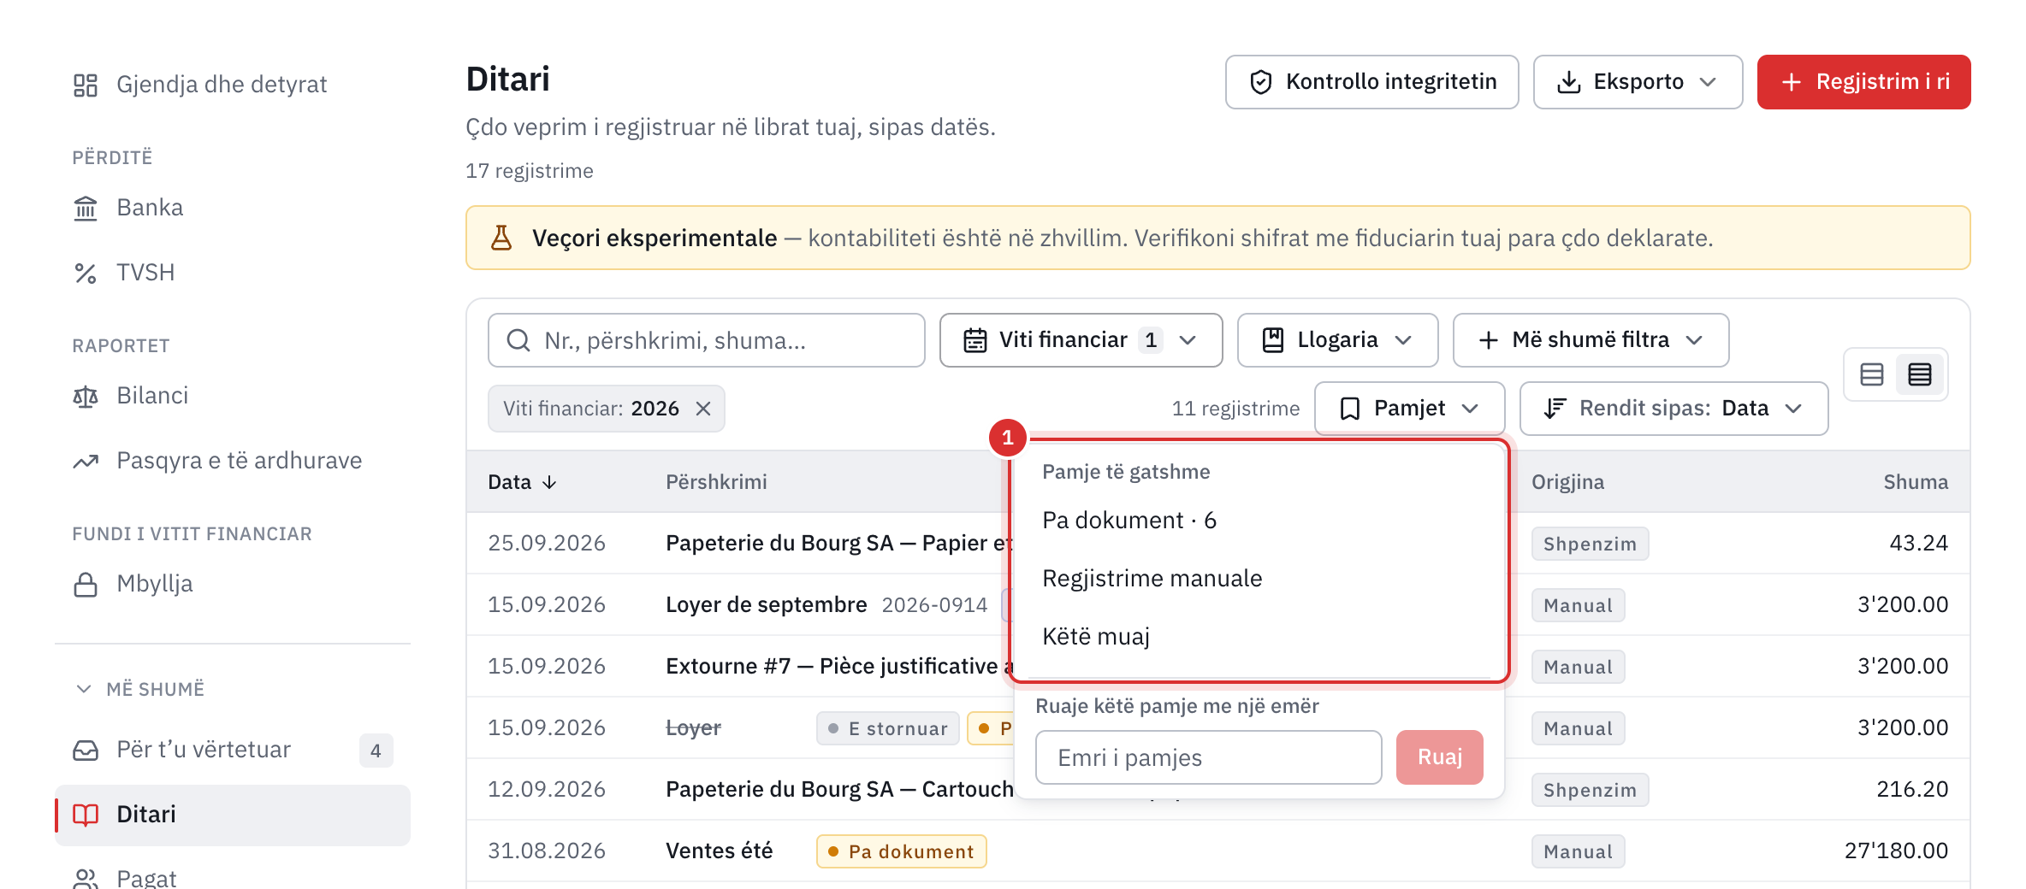Click the Përshkrimi column header

pyautogui.click(x=716, y=482)
